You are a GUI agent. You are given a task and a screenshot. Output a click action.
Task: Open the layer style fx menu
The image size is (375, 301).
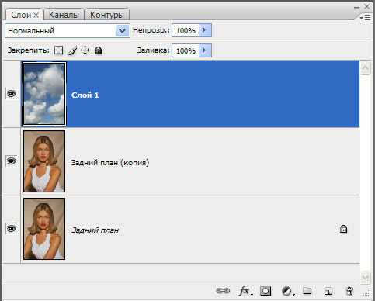coord(245,291)
